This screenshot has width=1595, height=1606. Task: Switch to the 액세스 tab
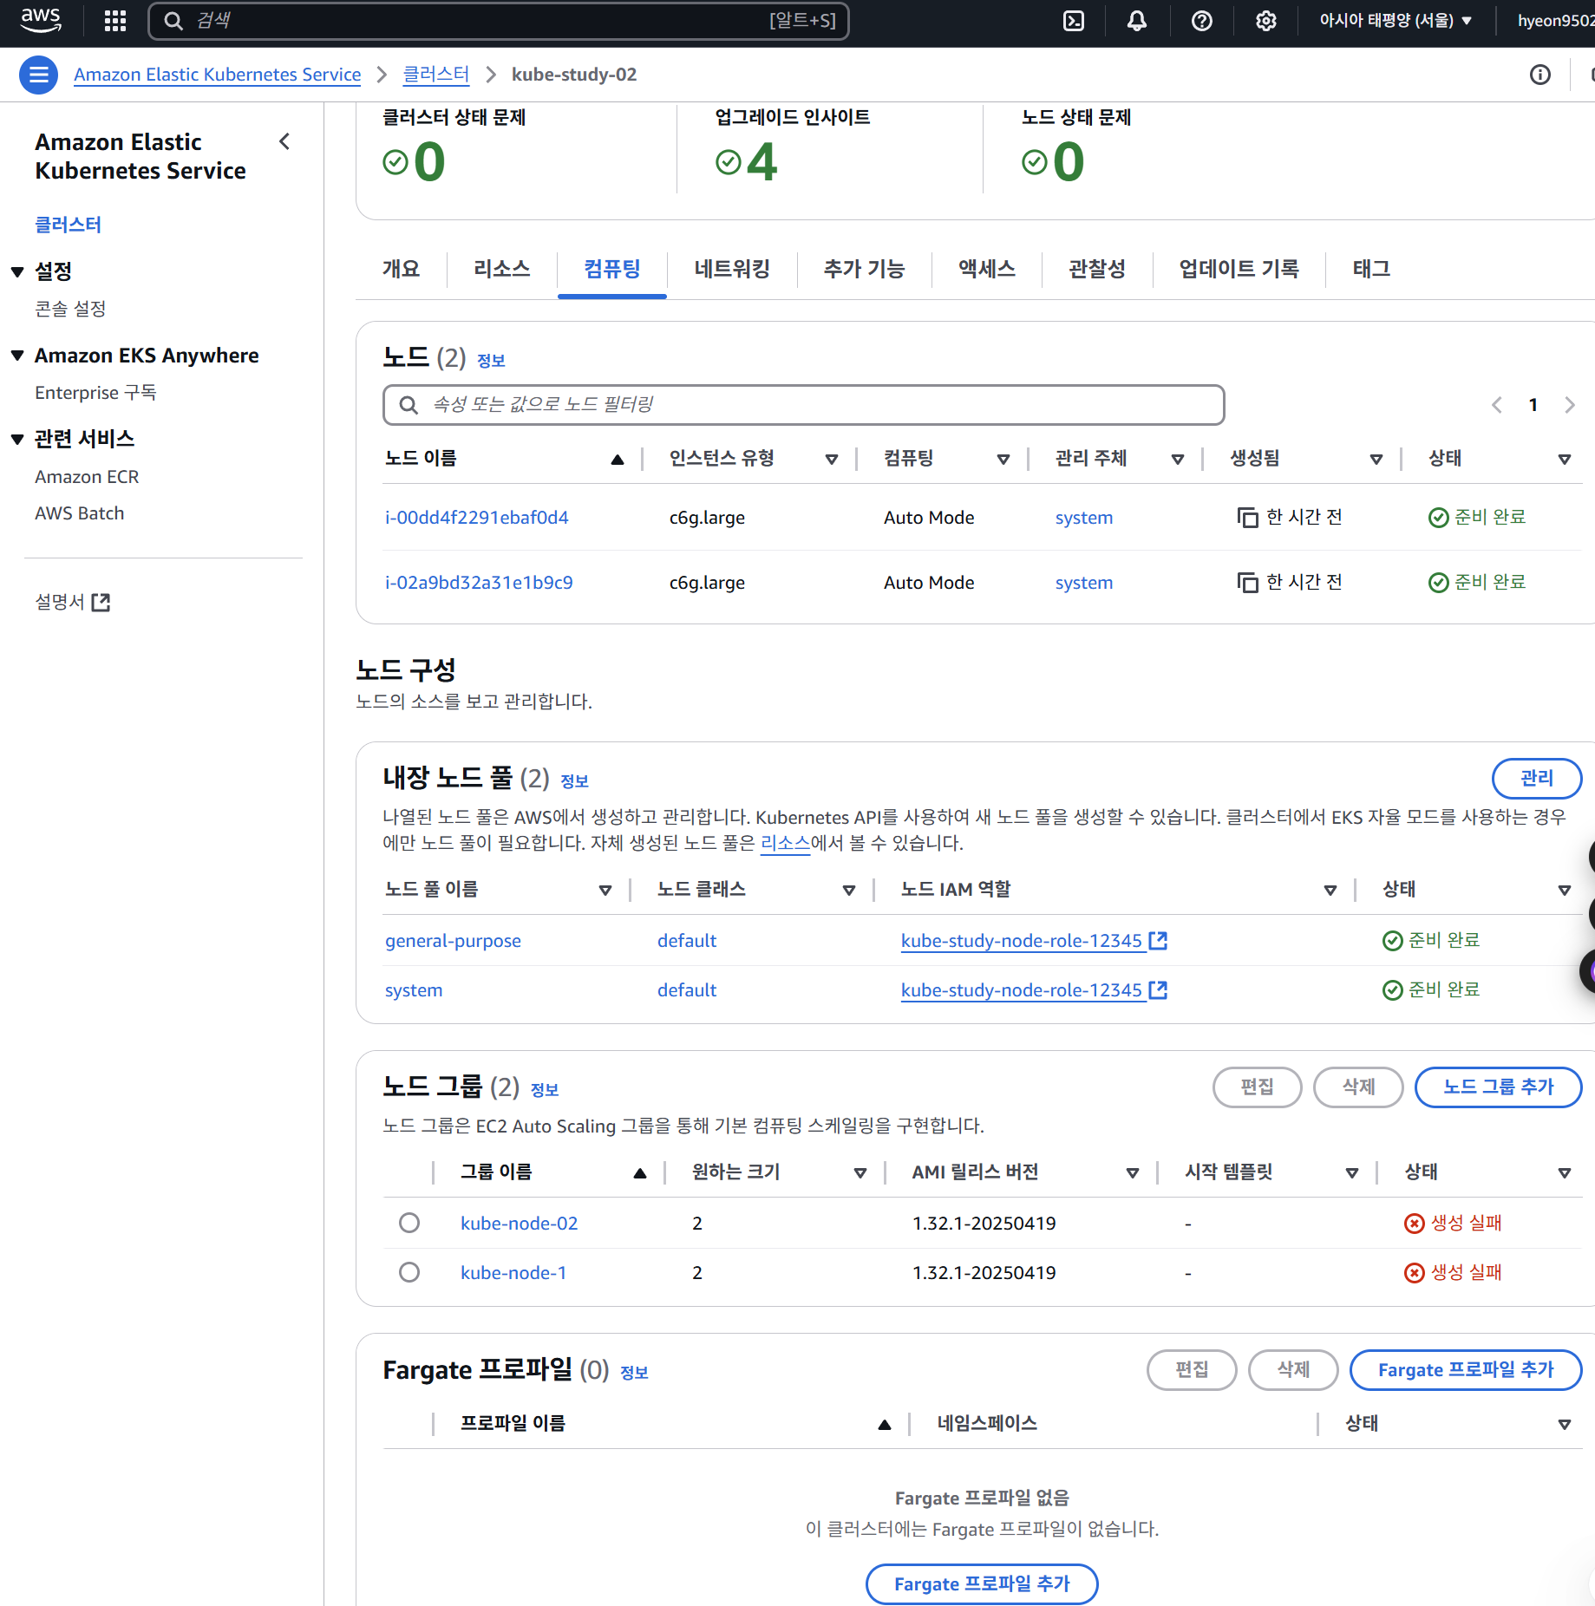987,269
